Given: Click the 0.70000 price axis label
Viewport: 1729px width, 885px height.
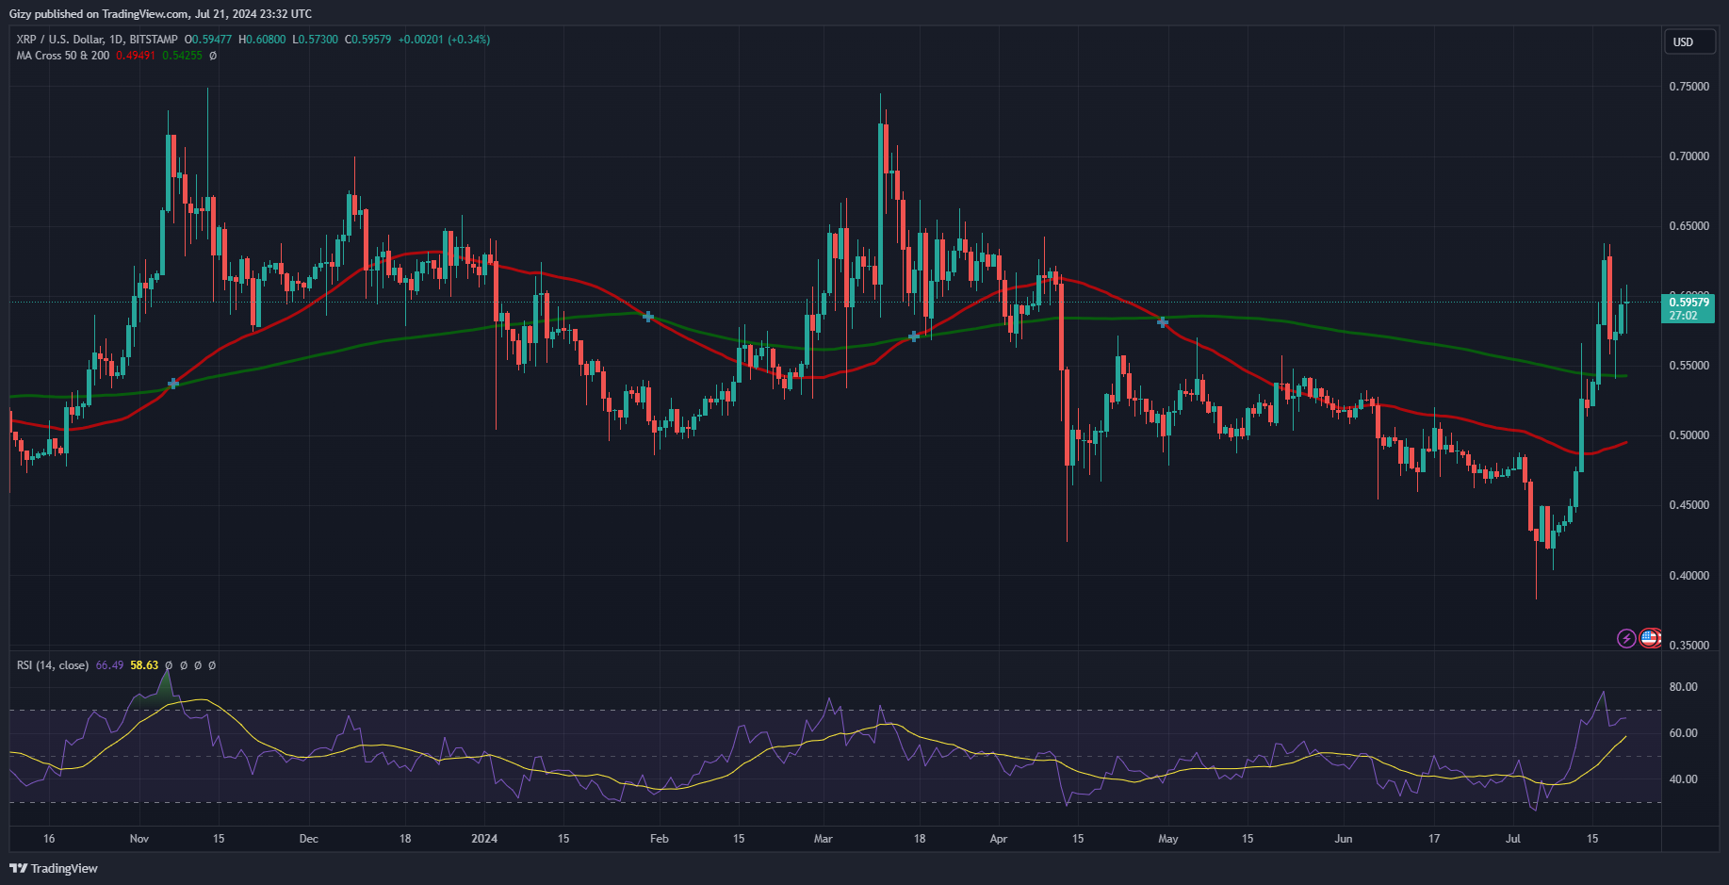Looking at the screenshot, I should pos(1689,156).
